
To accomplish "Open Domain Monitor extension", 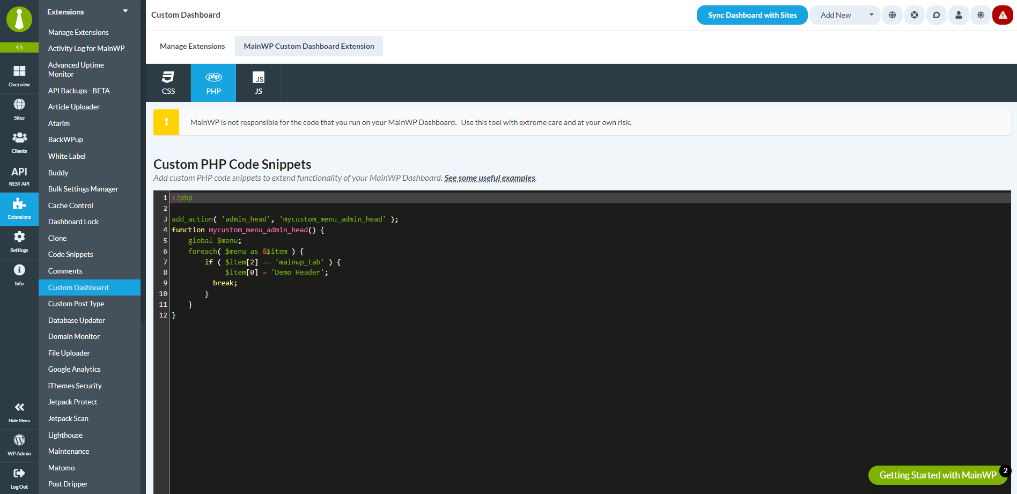I will [74, 336].
